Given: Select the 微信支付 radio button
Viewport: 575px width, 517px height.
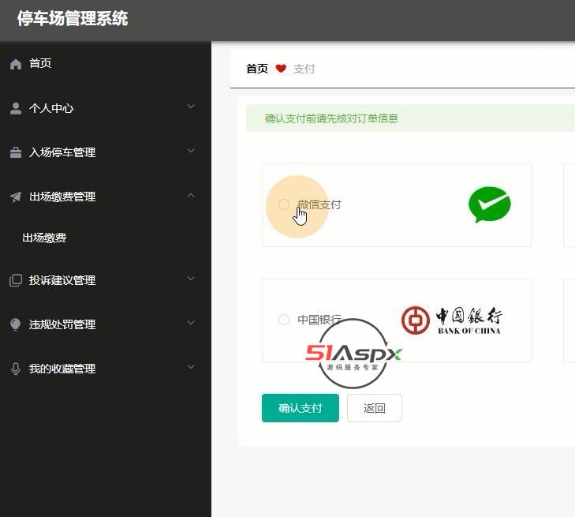Looking at the screenshot, I should click(284, 204).
